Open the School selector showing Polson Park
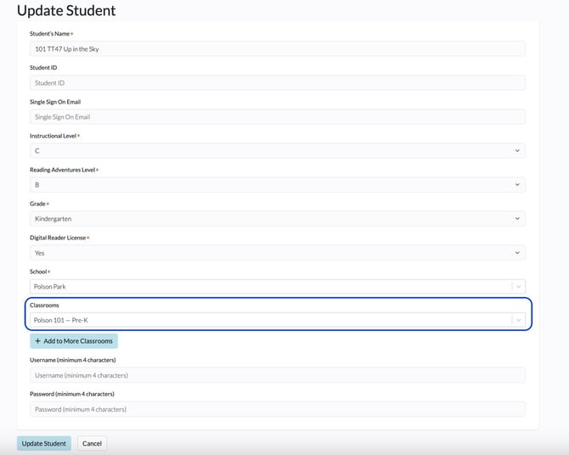 (277, 287)
